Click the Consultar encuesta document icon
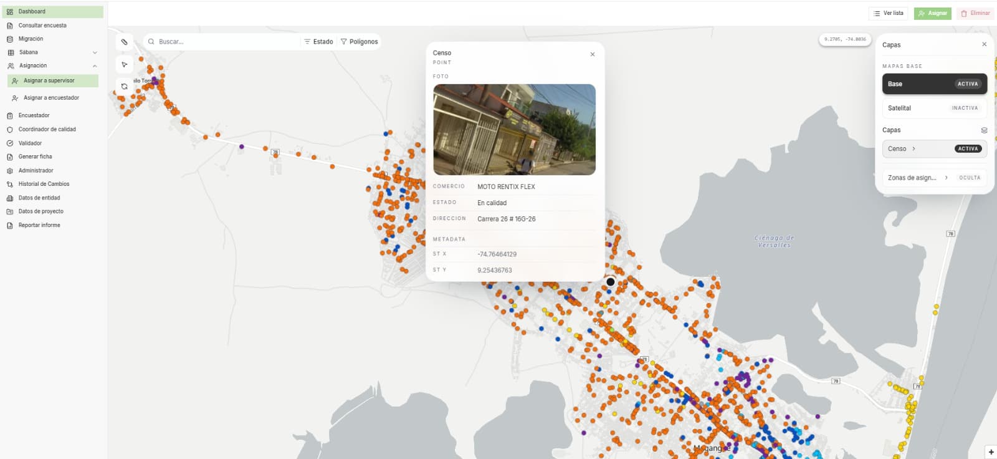This screenshot has height=459, width=997. [x=10, y=26]
